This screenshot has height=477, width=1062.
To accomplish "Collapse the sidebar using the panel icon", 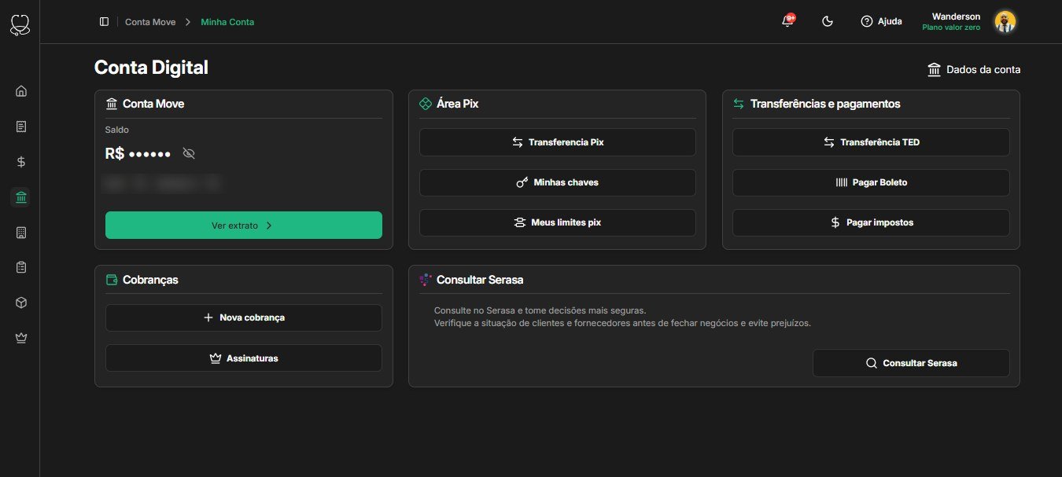I will pos(105,22).
